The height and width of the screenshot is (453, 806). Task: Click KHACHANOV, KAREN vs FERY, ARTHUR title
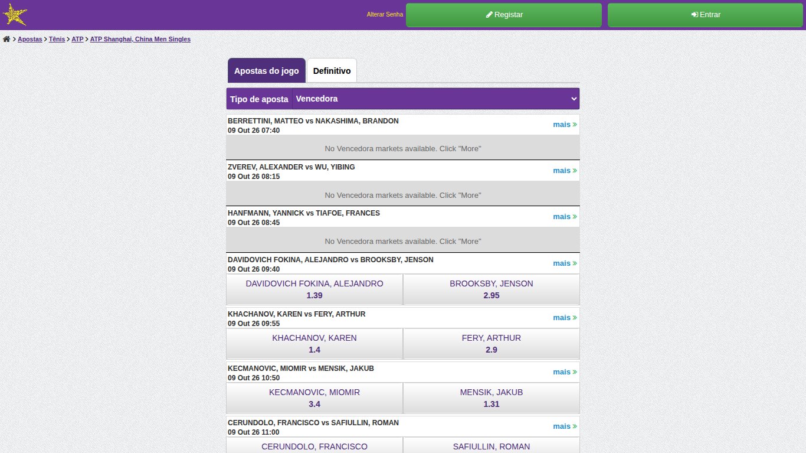click(x=297, y=314)
